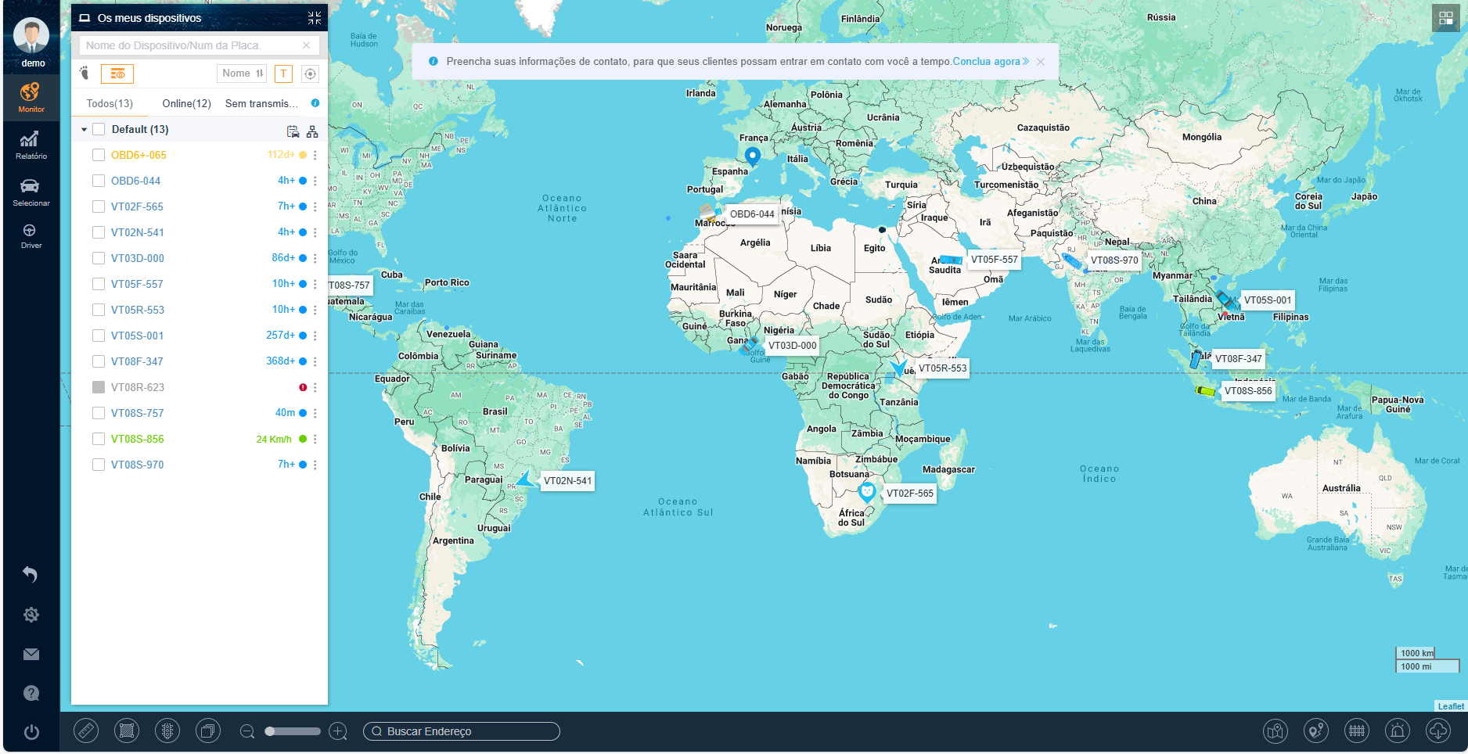Click the VT02N-541 map label
This screenshot has width=1468, height=754.
tap(567, 481)
